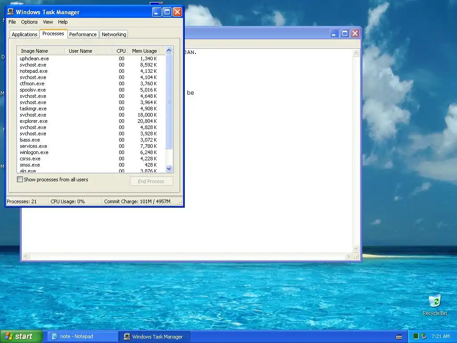Click Windows Task Manager taskbar button

pyautogui.click(x=155, y=337)
